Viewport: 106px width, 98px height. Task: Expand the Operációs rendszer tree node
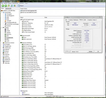click(2, 43)
